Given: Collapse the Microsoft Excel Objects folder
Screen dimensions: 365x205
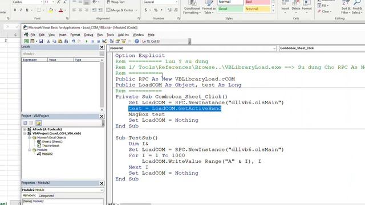Looking at the screenshot, I should tap(30, 138).
